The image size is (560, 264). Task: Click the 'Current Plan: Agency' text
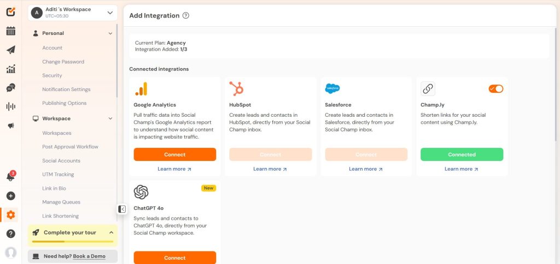tap(160, 43)
